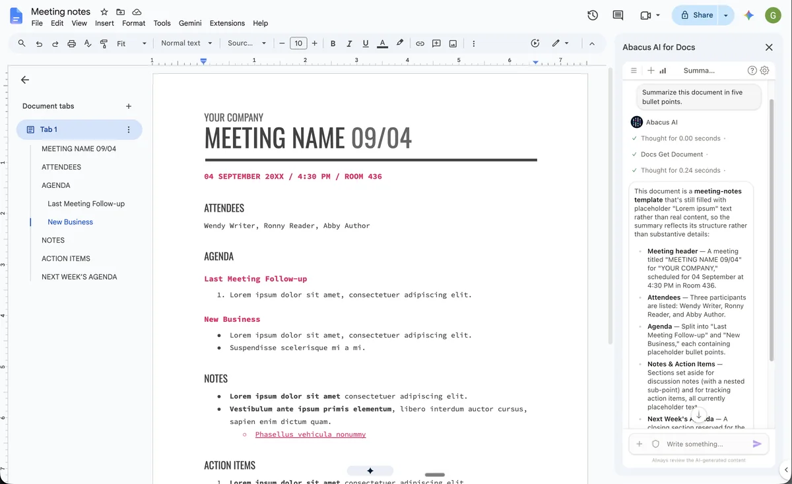Expand the side panel chevron at bottom right

(x=785, y=470)
